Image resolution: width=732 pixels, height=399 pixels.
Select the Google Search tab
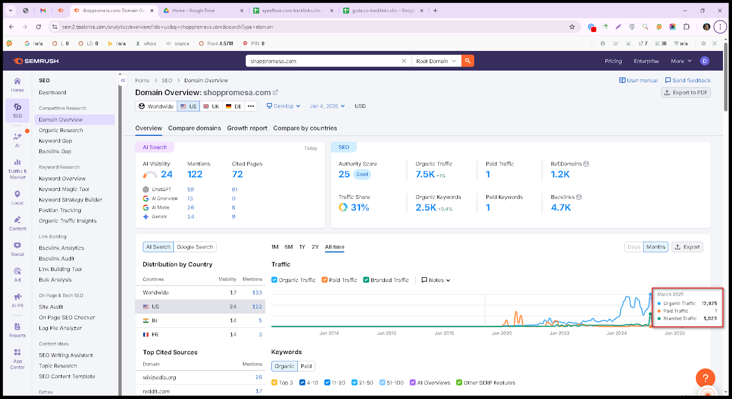(195, 247)
